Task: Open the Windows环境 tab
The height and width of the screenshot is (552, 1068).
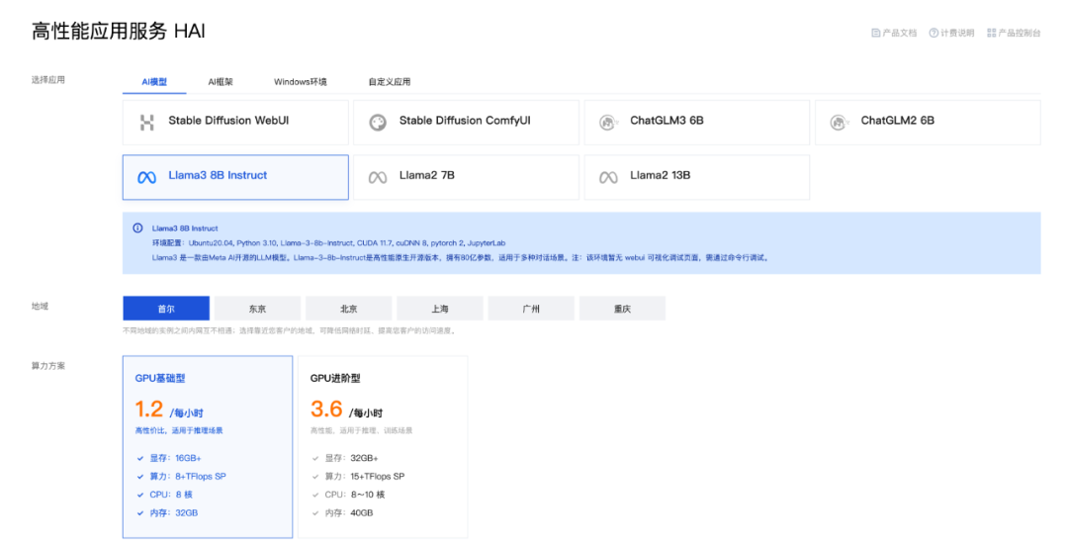Action: tap(301, 82)
